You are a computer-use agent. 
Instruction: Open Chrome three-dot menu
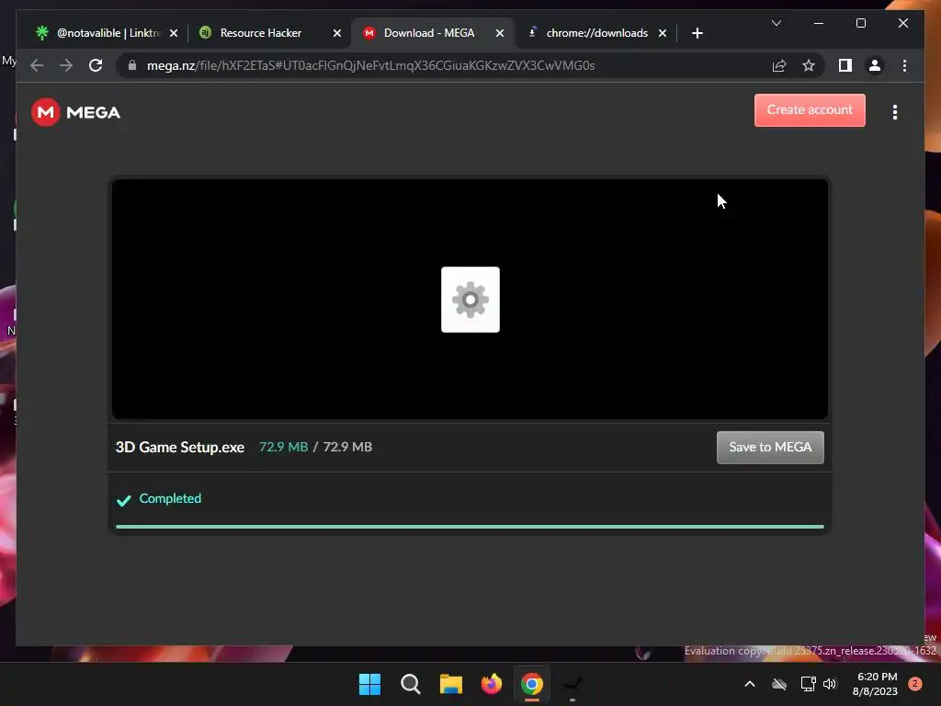click(x=904, y=65)
